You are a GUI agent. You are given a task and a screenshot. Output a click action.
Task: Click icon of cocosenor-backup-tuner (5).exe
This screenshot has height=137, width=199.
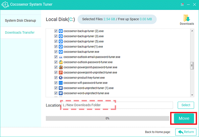pos(61,41)
